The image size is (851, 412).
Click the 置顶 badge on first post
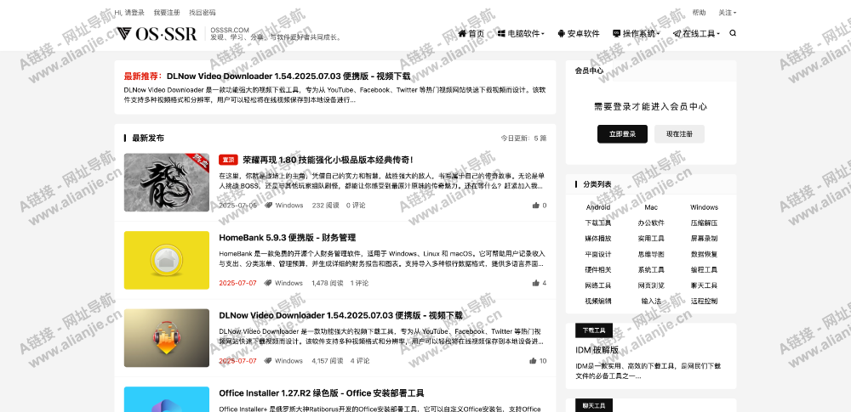click(x=228, y=160)
